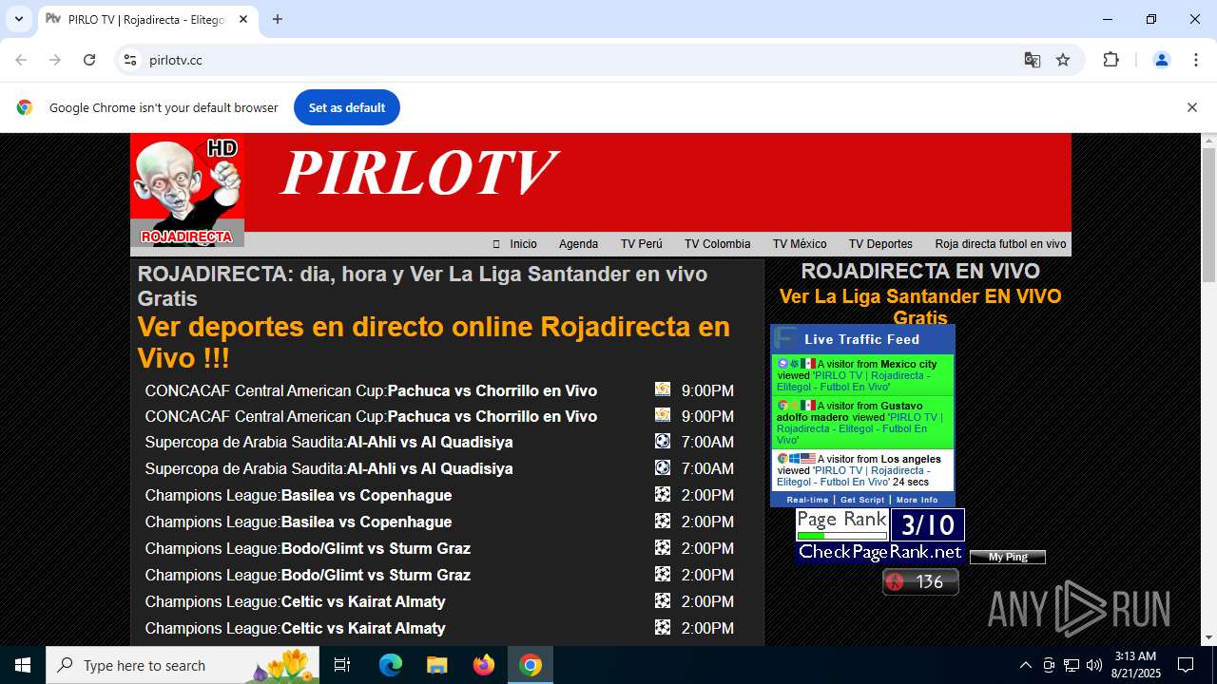Open Roja directa futbol en vivo link

1000,244
